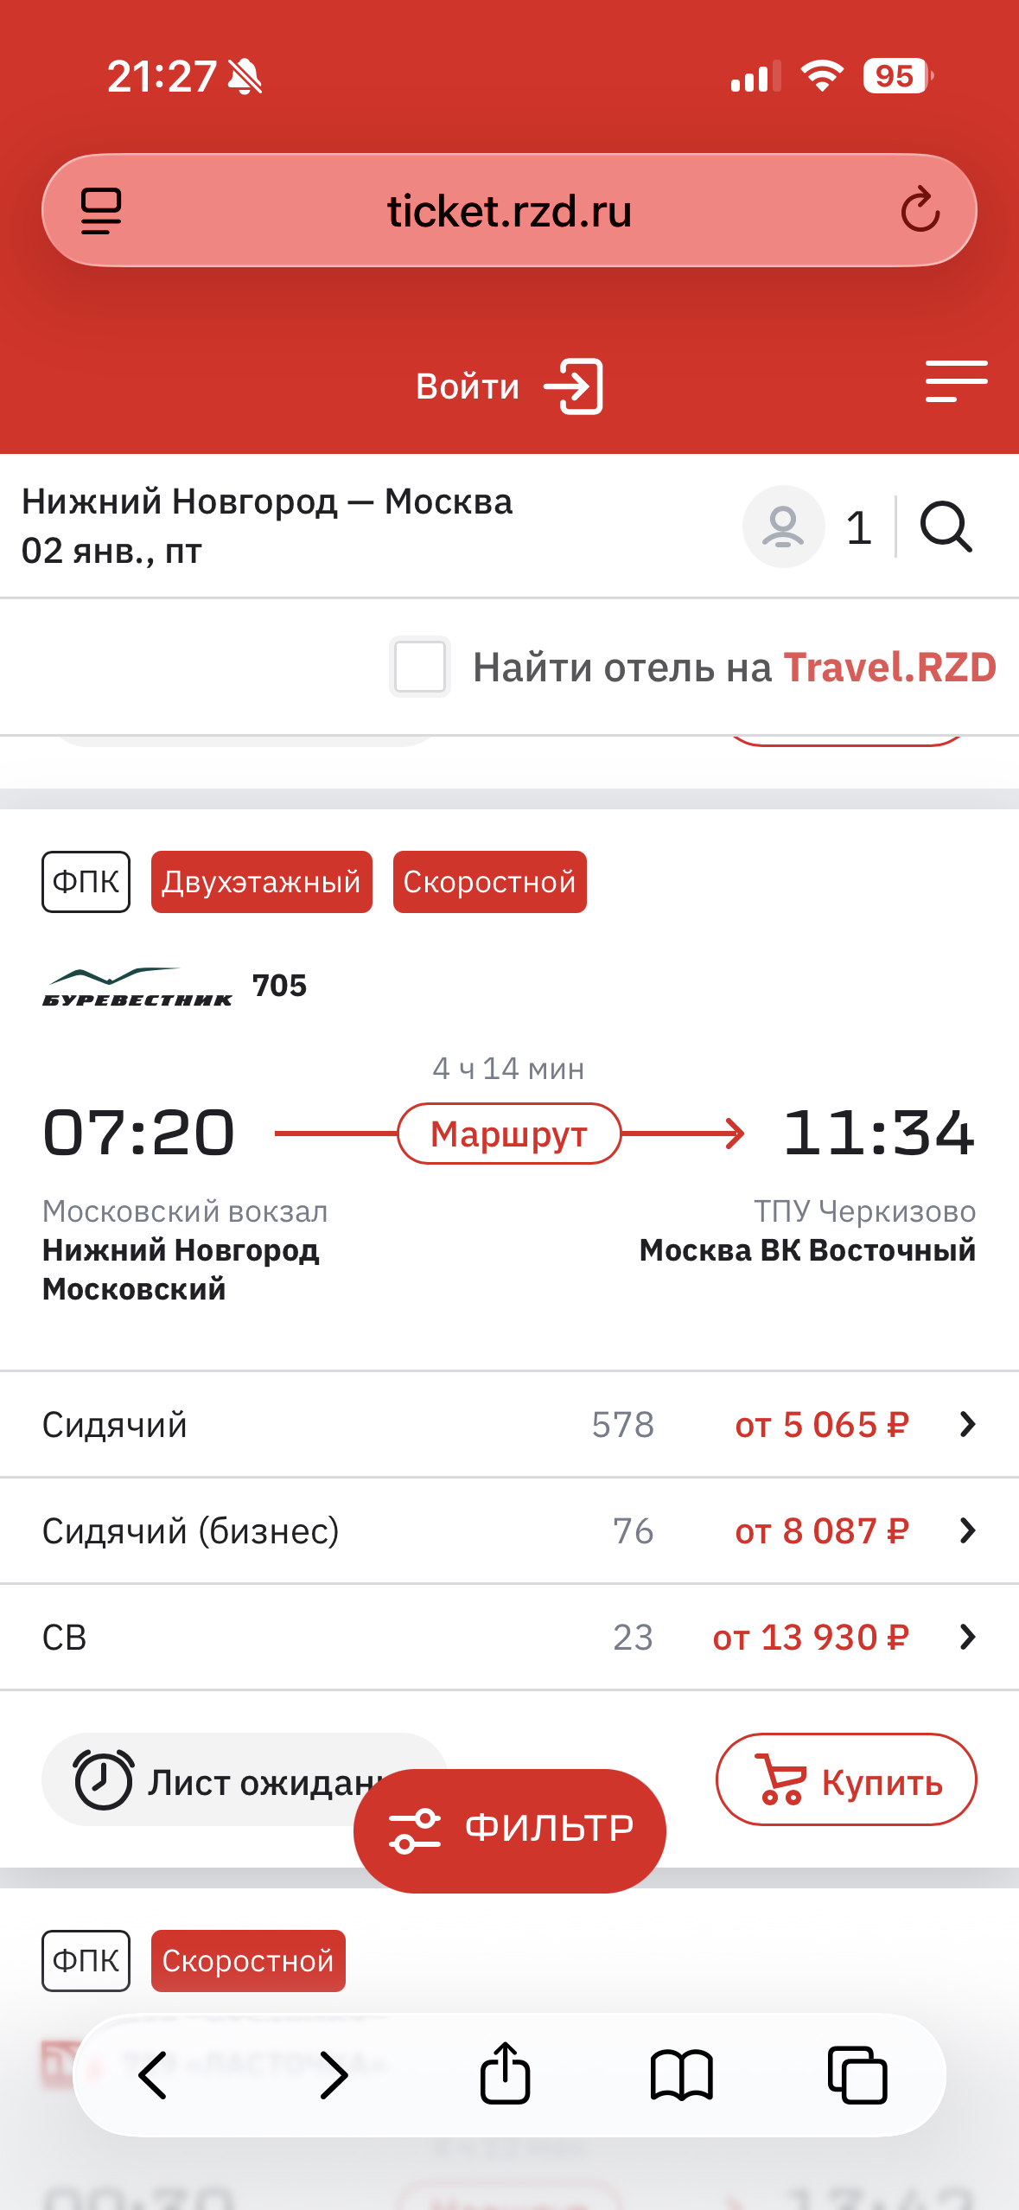Go back with Safari back arrow
The image size is (1019, 2210).
[154, 2074]
